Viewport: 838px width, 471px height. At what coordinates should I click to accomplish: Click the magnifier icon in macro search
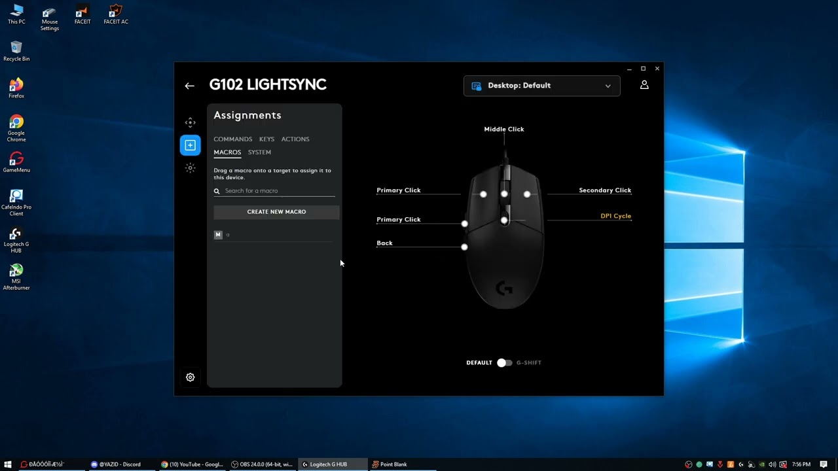pyautogui.click(x=217, y=191)
